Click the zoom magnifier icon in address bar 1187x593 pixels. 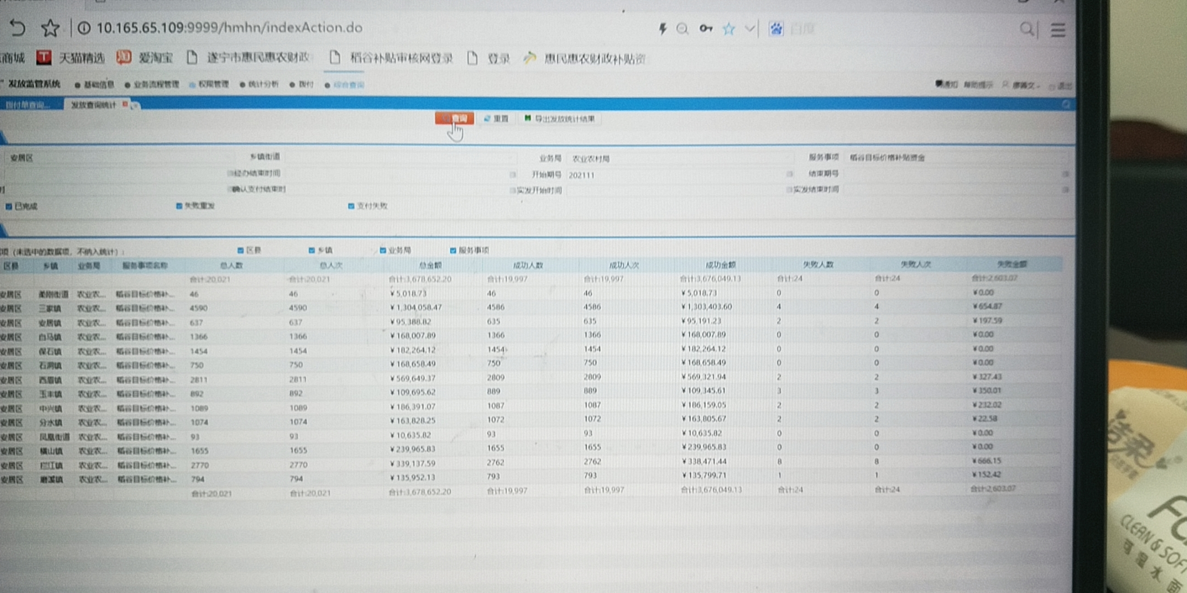tap(683, 29)
